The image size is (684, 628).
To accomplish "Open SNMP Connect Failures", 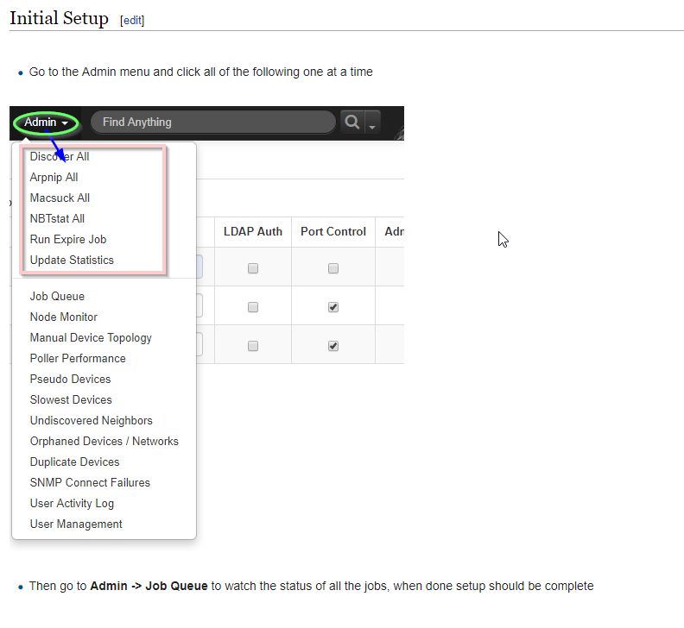I will point(90,482).
